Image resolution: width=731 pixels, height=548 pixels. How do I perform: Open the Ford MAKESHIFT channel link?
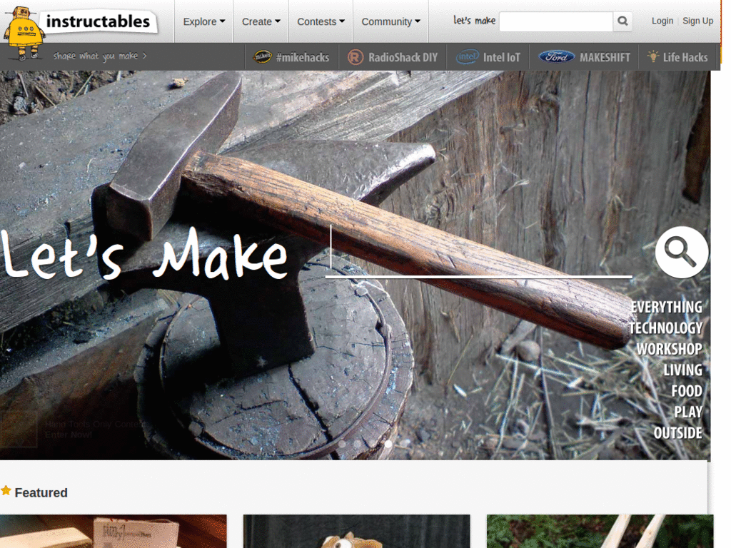(x=584, y=57)
